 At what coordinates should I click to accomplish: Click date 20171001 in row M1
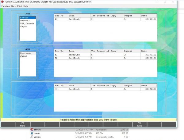148,89
